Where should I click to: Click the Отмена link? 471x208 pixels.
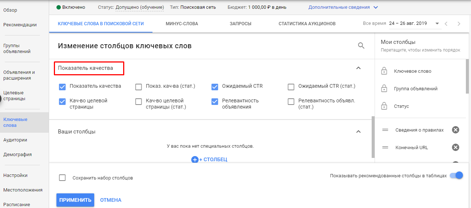[111, 200]
